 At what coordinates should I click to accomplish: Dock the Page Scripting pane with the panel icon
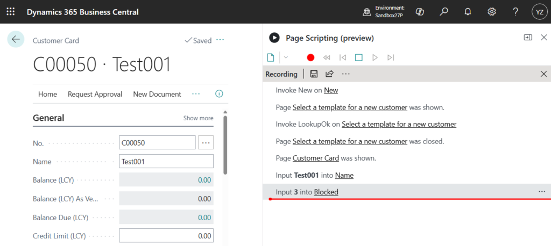pyautogui.click(x=527, y=38)
